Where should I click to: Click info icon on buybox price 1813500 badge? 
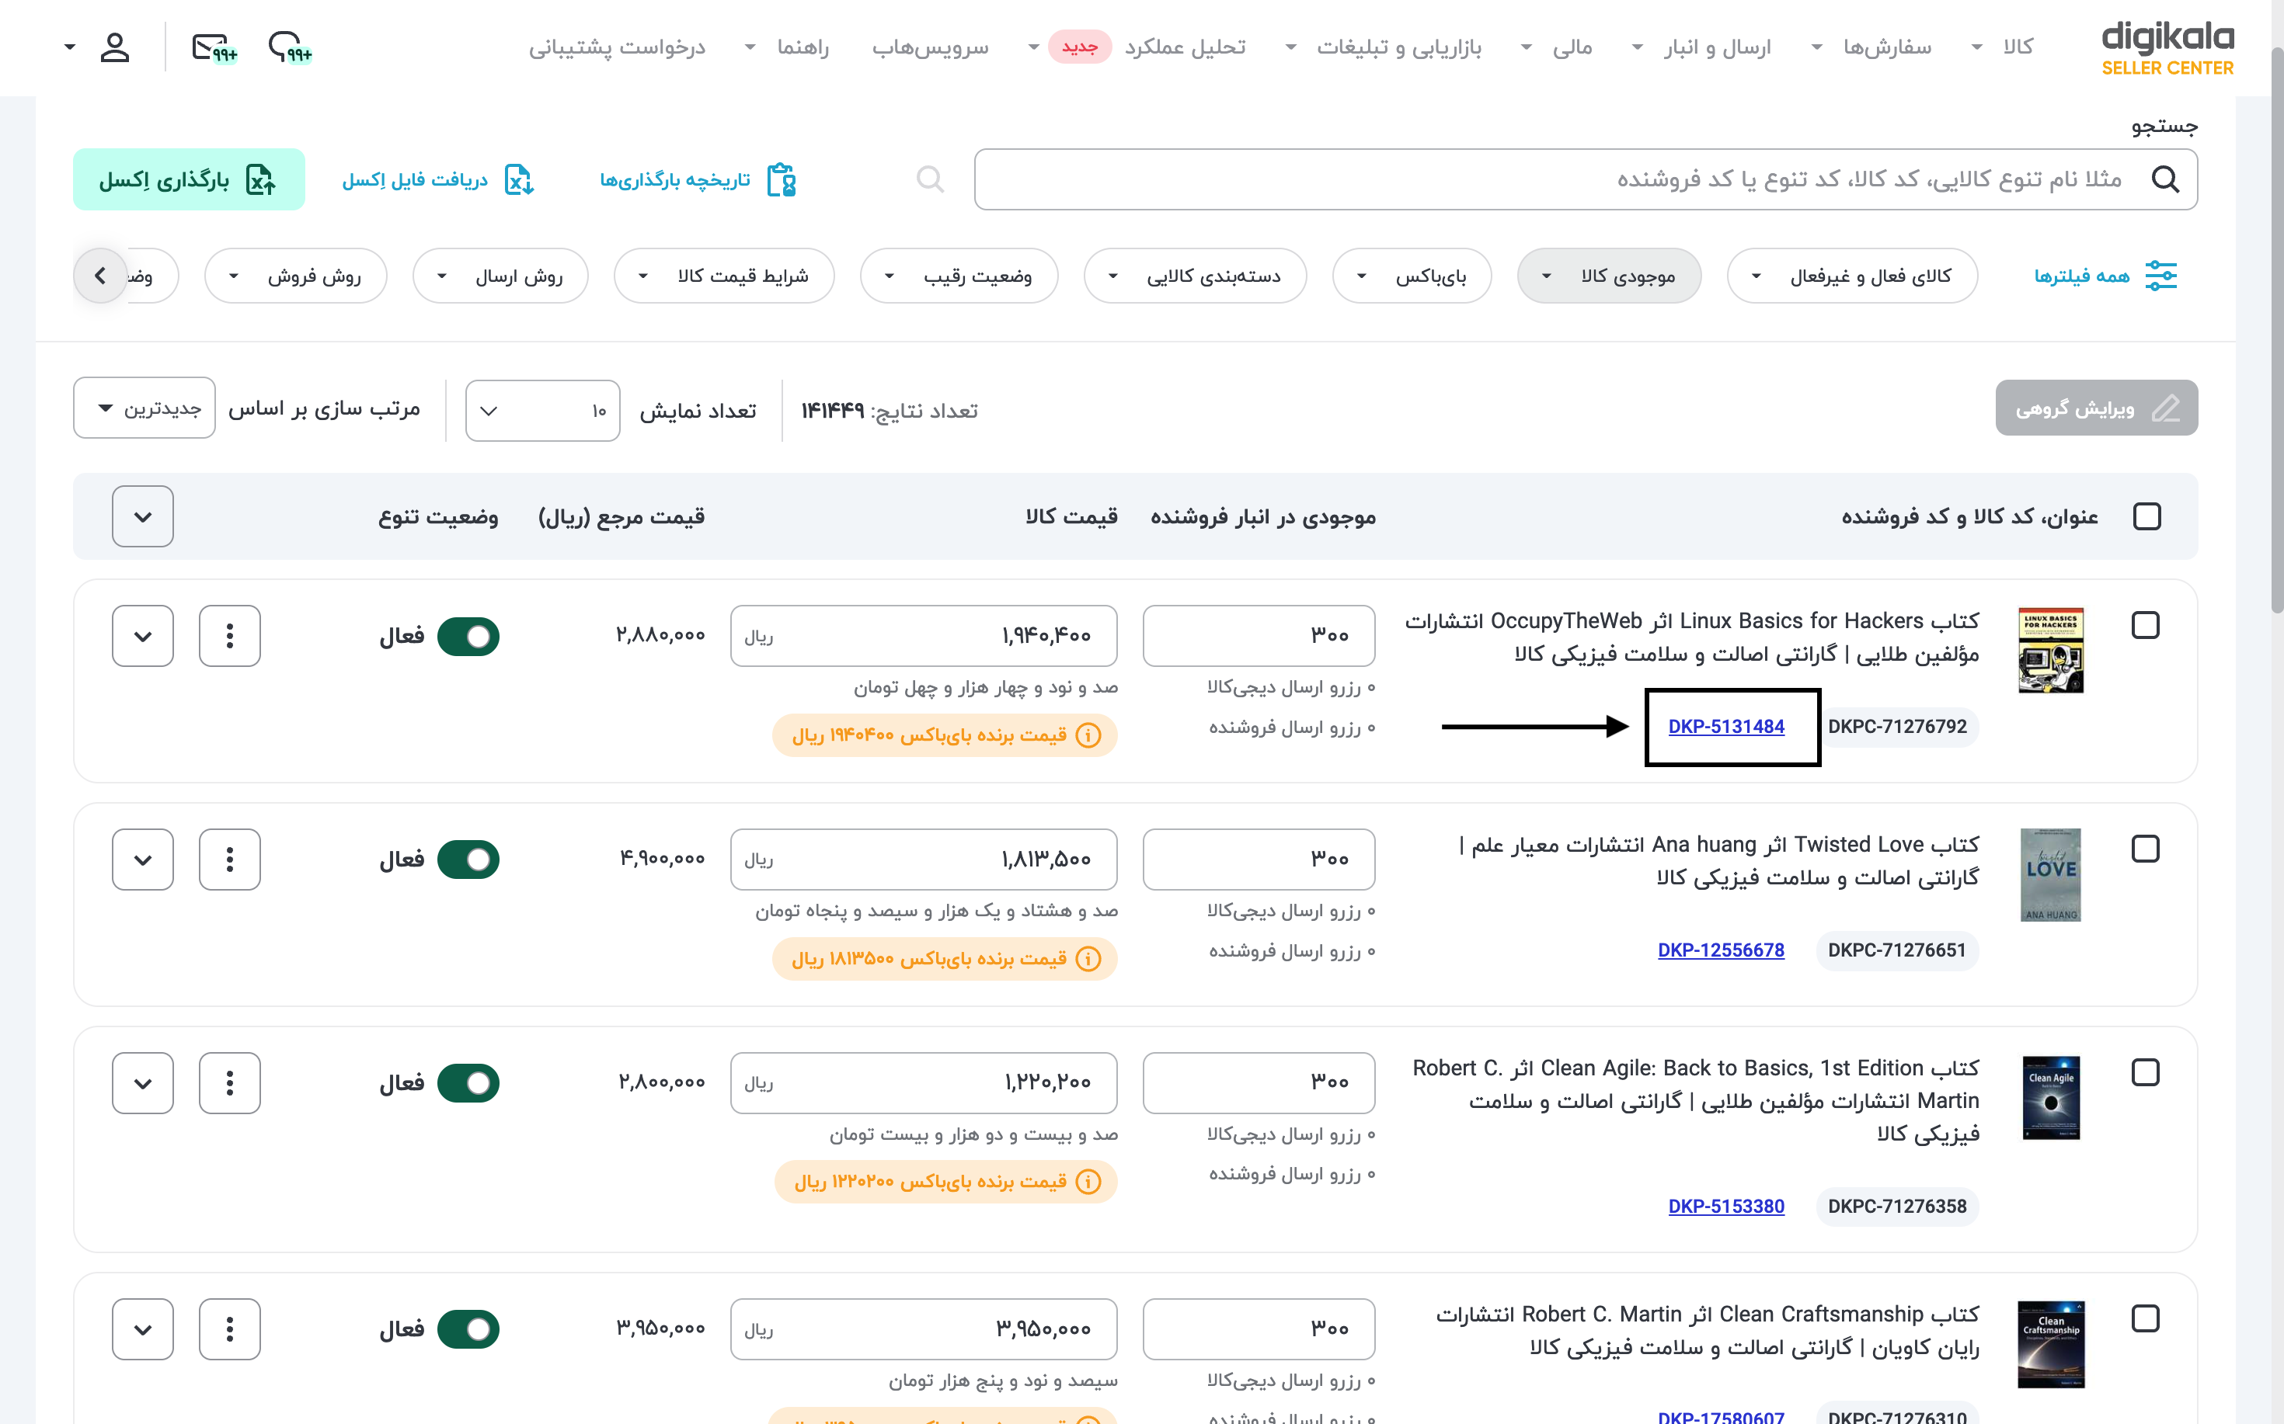(x=1088, y=959)
